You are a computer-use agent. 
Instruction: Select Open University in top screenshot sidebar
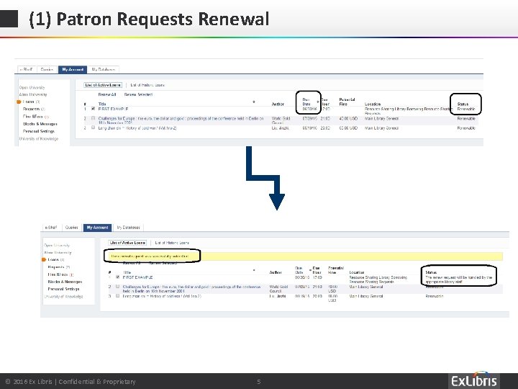coord(32,88)
